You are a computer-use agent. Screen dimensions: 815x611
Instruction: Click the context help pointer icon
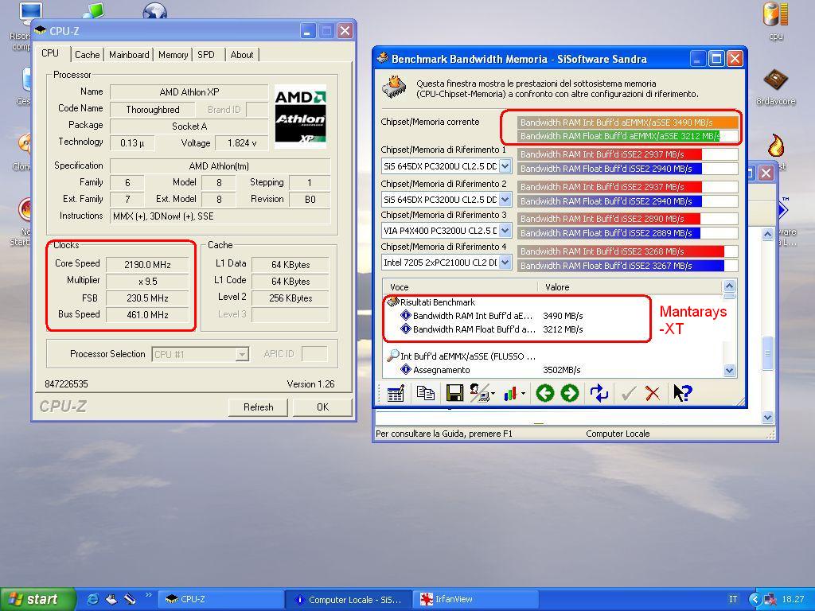(x=682, y=393)
